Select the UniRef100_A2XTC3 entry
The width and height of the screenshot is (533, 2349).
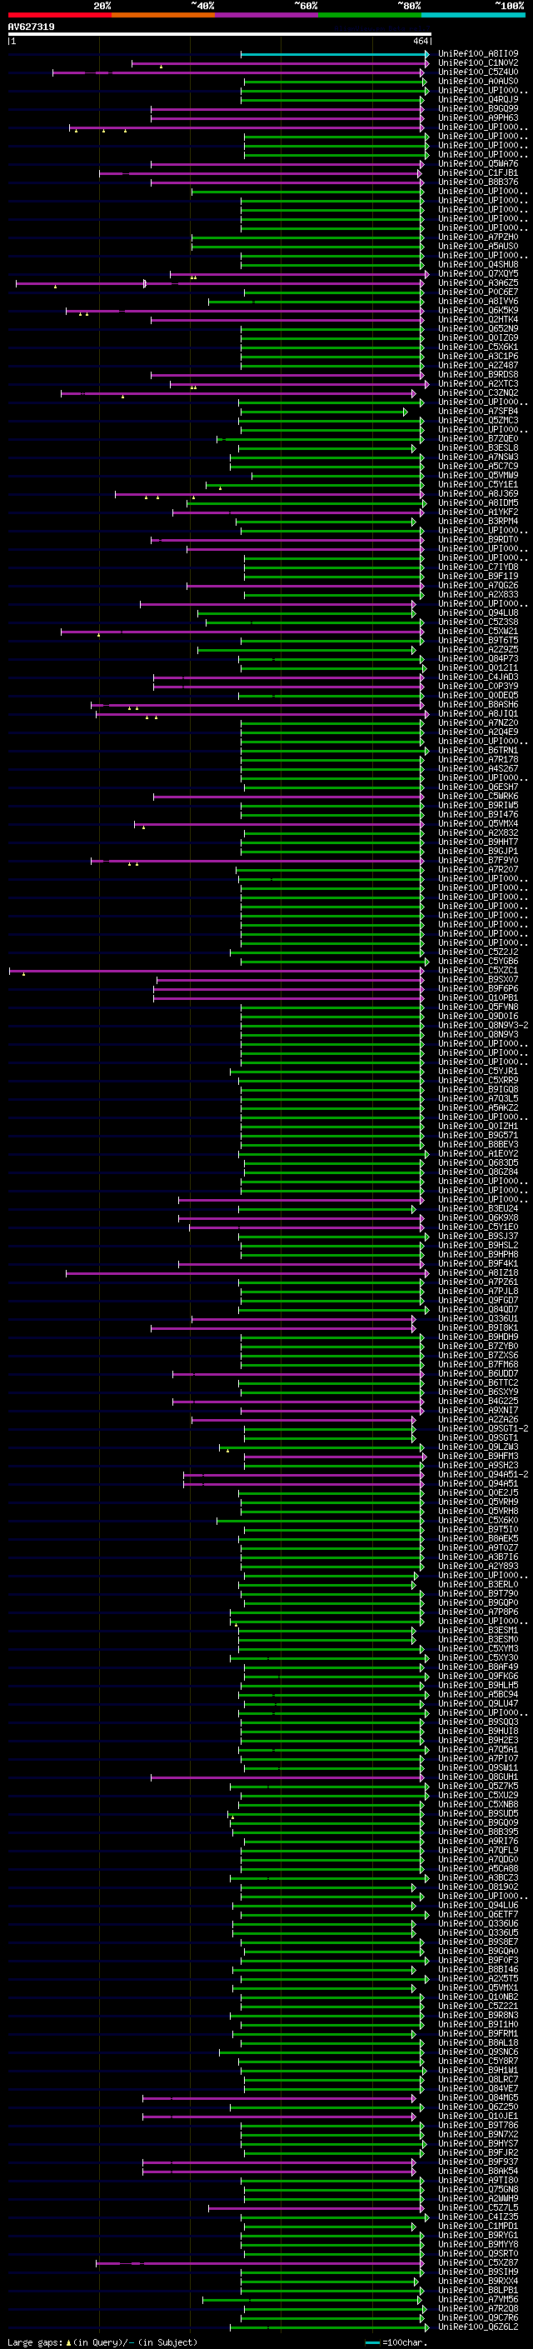click(477, 385)
